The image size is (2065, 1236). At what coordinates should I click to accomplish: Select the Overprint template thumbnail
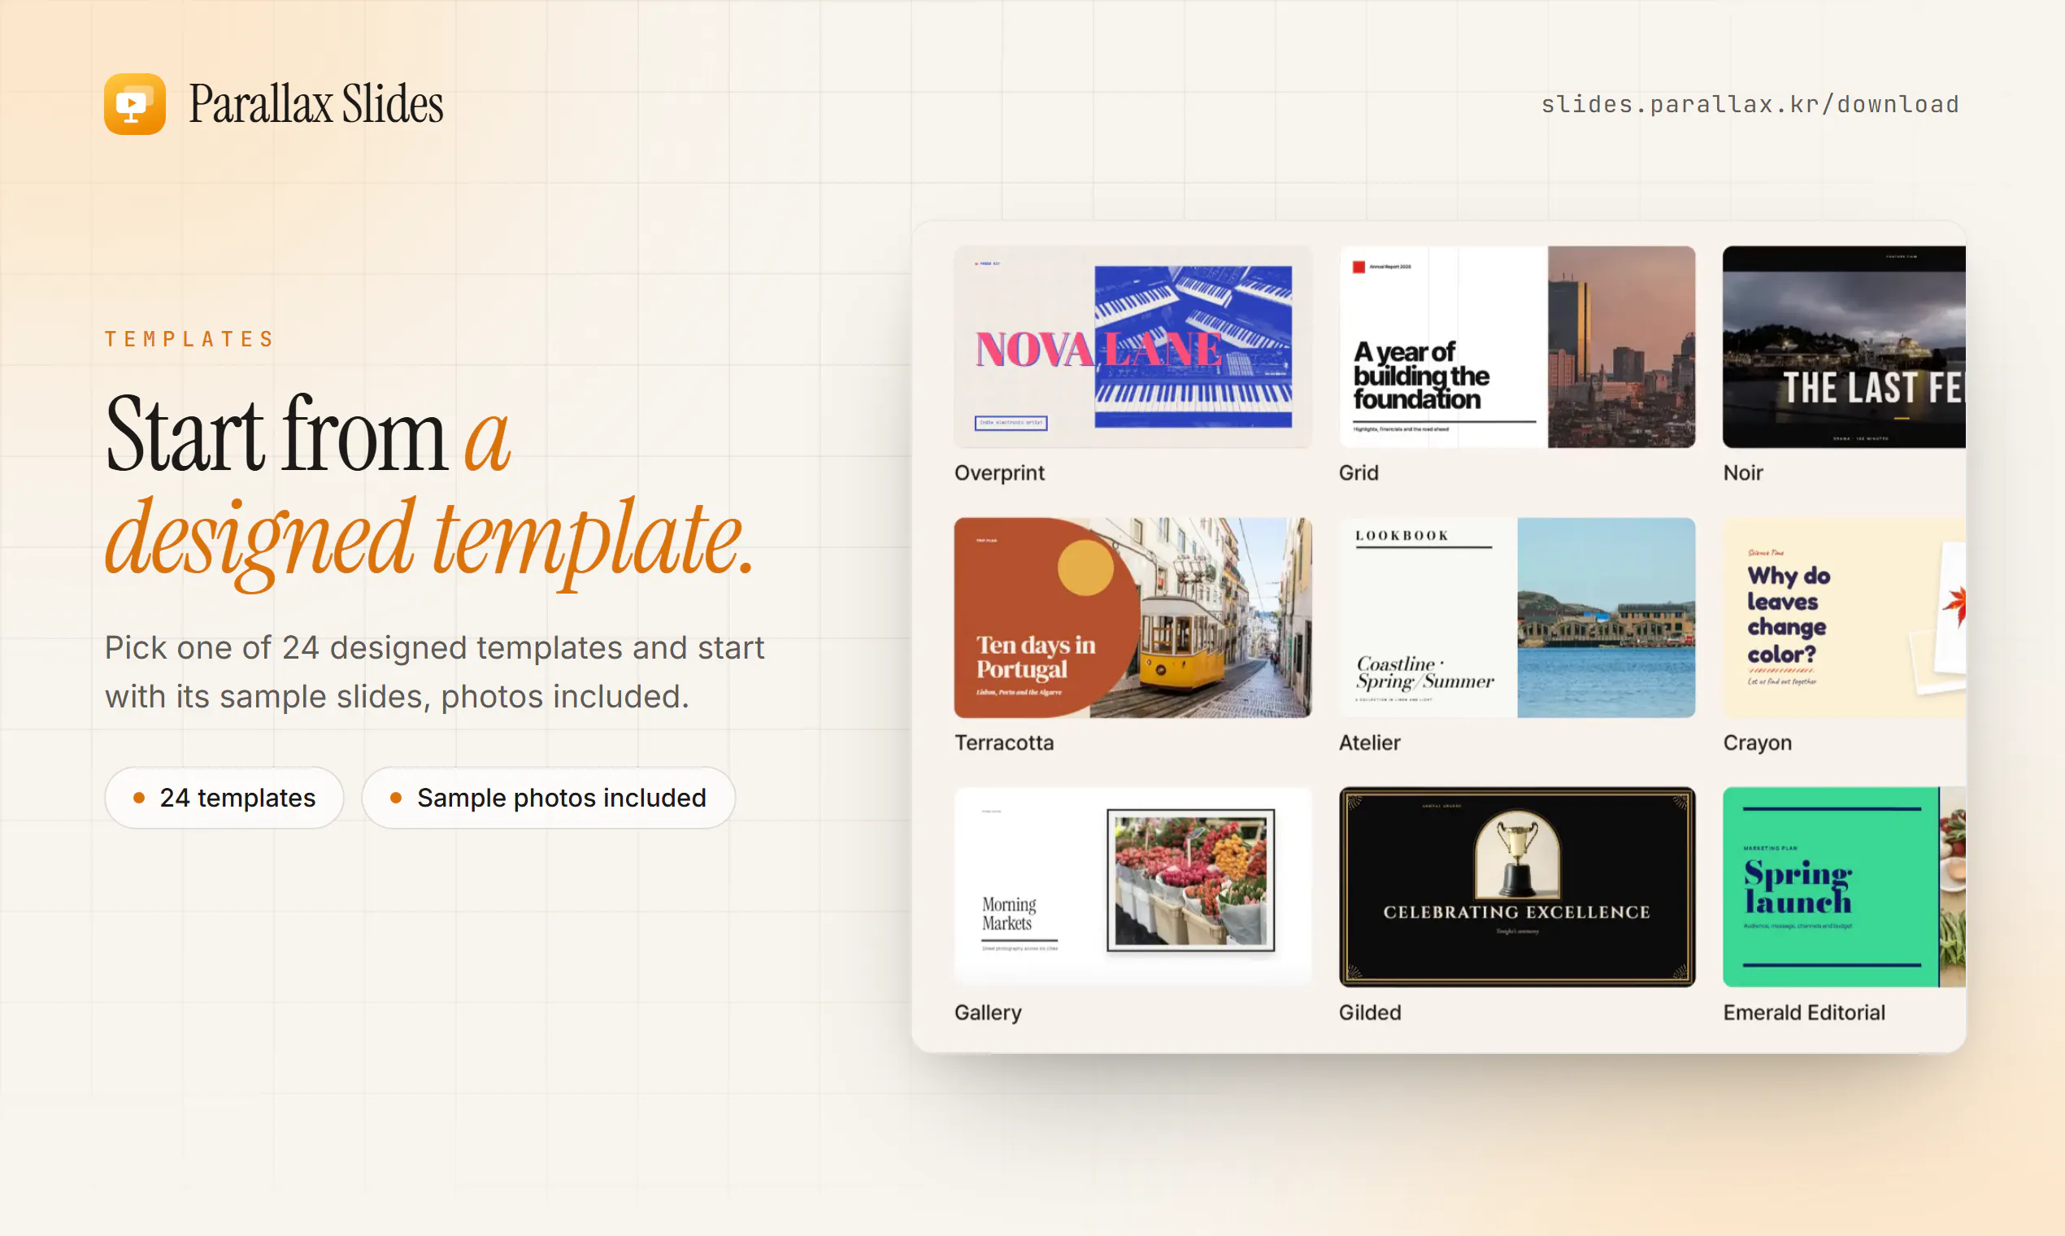1132,346
